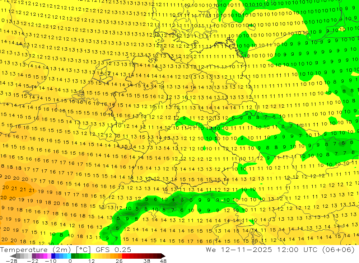The image size is (359, 263).
Task: Click the '12-11-2025' date text
Action: [246, 250]
